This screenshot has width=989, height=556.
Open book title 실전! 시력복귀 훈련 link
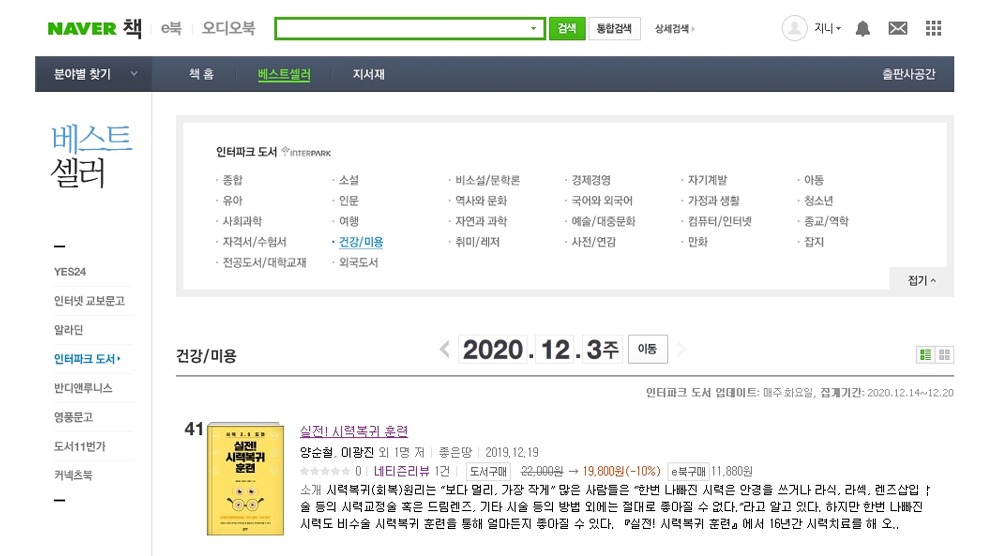tap(354, 431)
